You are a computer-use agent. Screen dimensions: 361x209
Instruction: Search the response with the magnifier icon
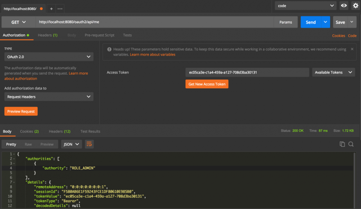(351, 144)
